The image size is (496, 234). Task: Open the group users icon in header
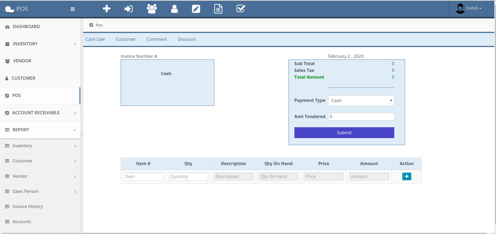152,9
